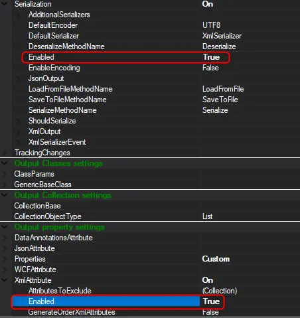Image resolution: width=300 pixels, height=318 pixels.
Task: Collapse Output Collection settings category
Action: tap(5, 195)
